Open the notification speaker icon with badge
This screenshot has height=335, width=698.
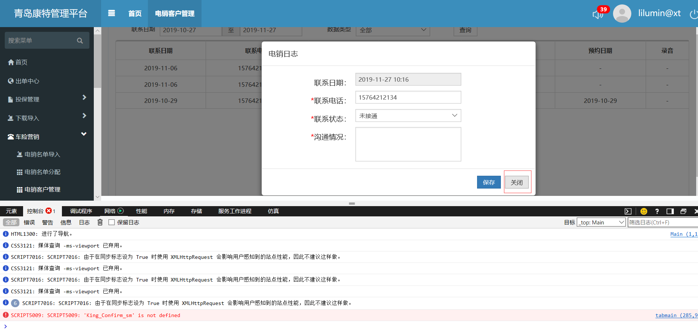(x=598, y=14)
